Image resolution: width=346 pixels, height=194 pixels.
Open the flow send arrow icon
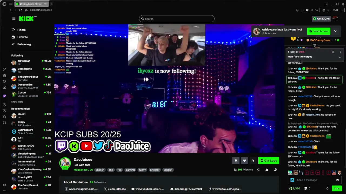[312, 10]
